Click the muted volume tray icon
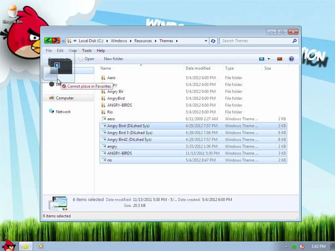 tap(302, 246)
